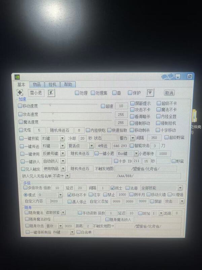
Task: Click the 黑 icon button
Action: coord(51,93)
